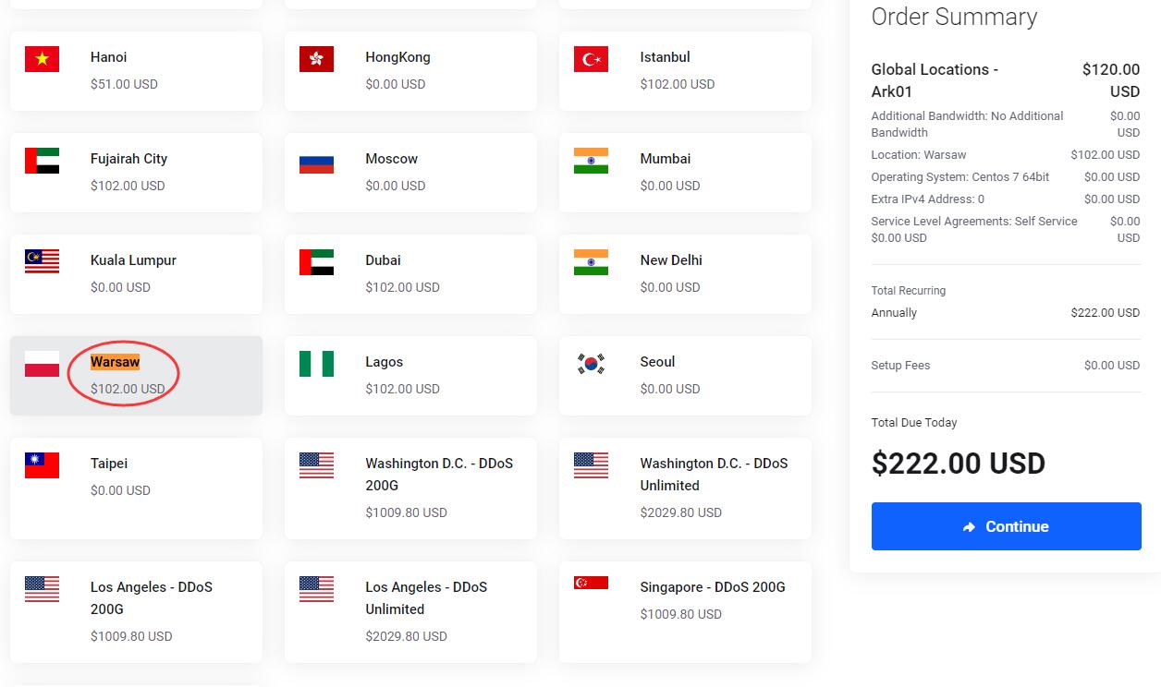Click the arrow icon on Continue button
Image resolution: width=1161 pixels, height=687 pixels.
[x=969, y=526]
